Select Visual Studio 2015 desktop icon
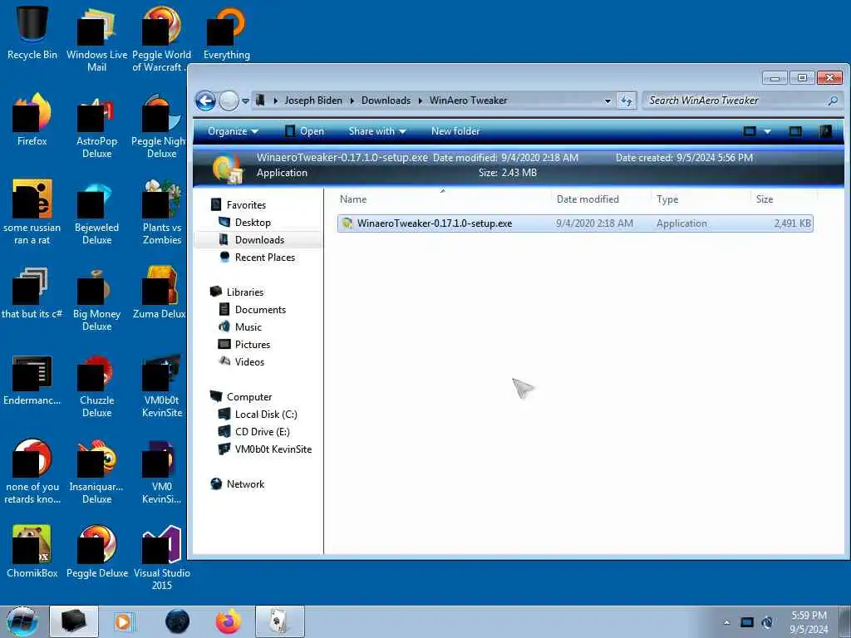This screenshot has width=851, height=638. [161, 557]
